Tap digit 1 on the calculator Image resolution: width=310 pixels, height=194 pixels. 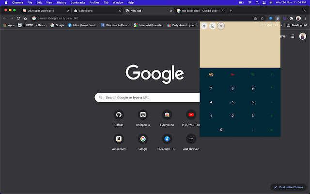[x=211, y=116]
